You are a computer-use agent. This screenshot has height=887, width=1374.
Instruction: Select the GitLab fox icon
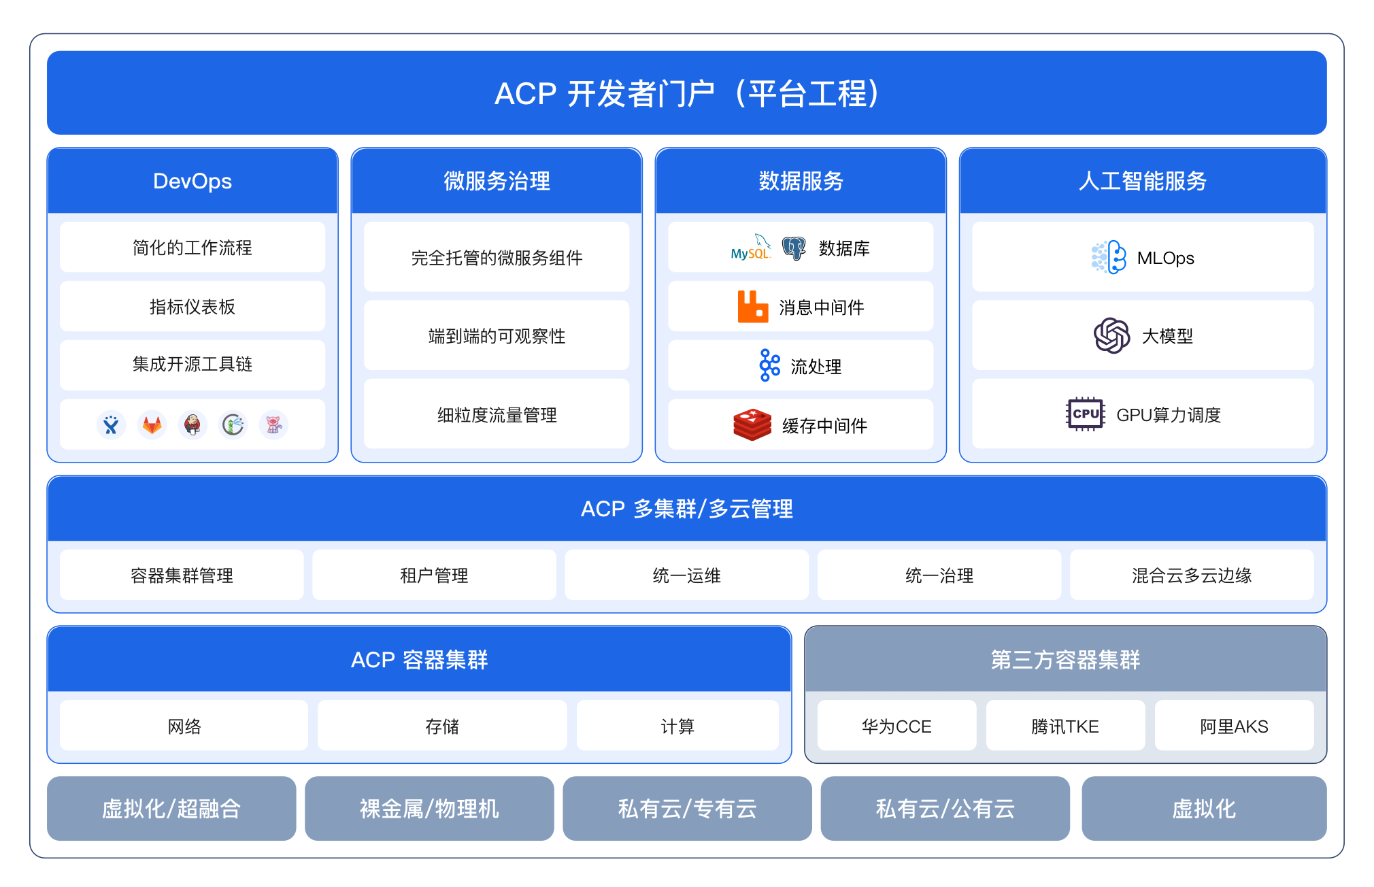(152, 424)
